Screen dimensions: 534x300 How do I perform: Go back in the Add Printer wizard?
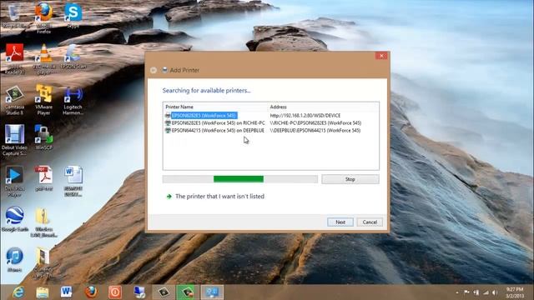[154, 70]
